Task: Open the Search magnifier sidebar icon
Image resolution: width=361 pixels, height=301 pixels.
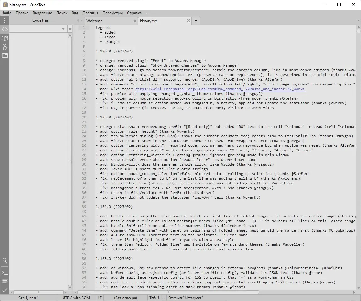Action: click(5, 260)
